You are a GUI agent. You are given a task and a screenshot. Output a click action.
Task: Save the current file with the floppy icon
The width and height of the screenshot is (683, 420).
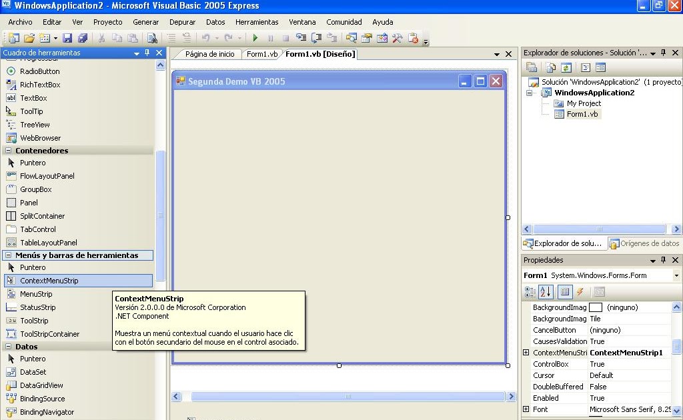(67, 38)
